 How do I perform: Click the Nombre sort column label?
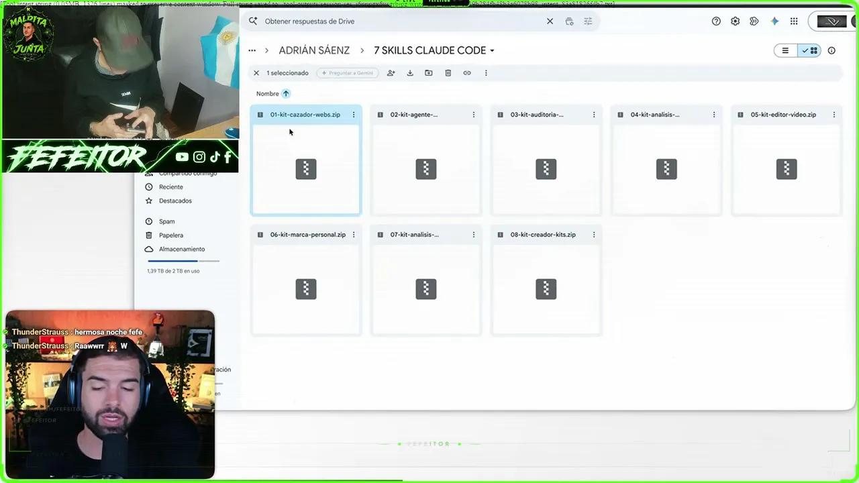(267, 94)
